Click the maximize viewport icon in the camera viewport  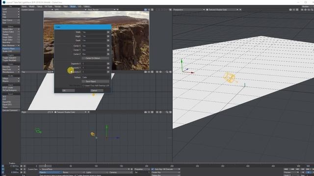tap(170, 10)
